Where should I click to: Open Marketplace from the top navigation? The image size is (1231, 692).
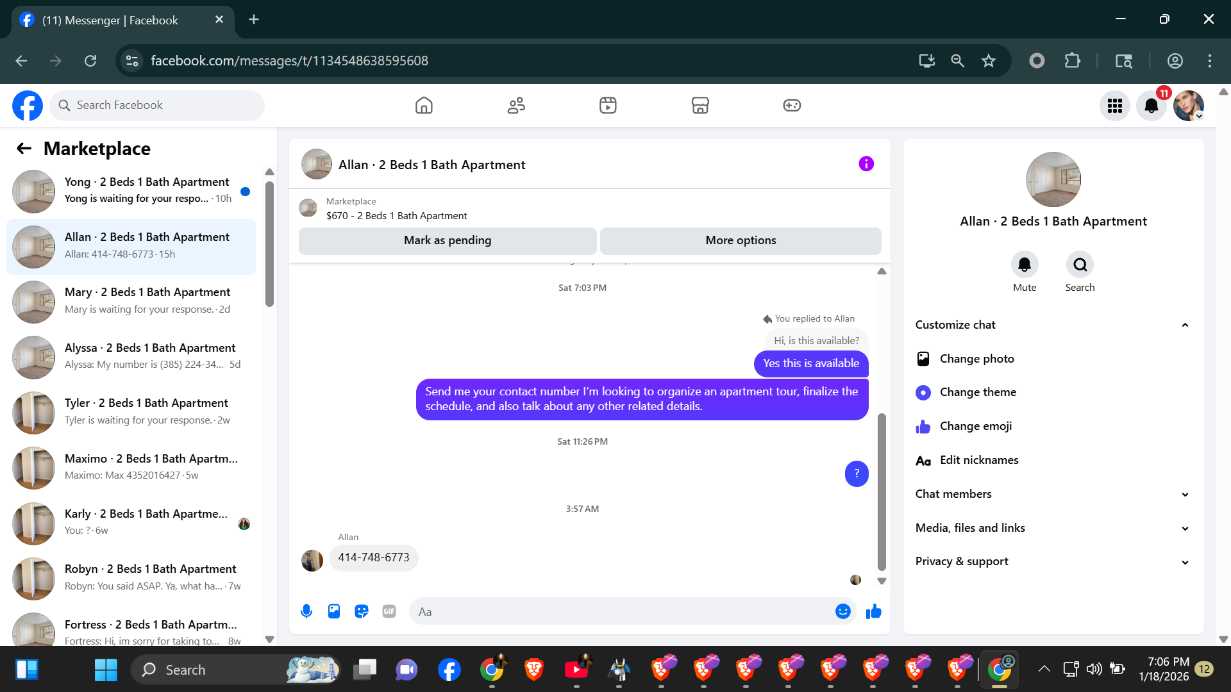click(x=700, y=105)
